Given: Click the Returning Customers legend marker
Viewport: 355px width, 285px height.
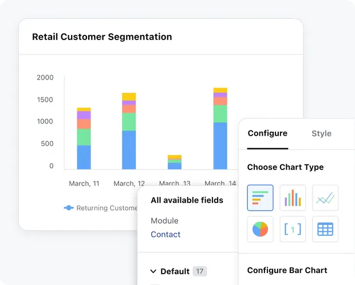Looking at the screenshot, I should [x=69, y=208].
